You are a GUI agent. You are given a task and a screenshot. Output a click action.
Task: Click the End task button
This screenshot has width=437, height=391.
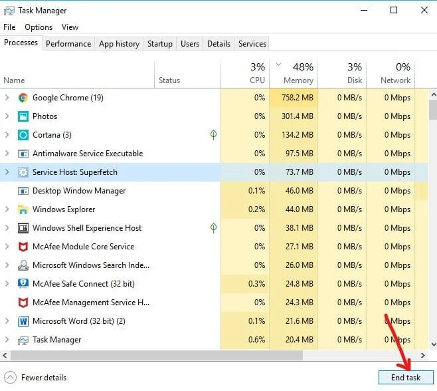tap(406, 378)
